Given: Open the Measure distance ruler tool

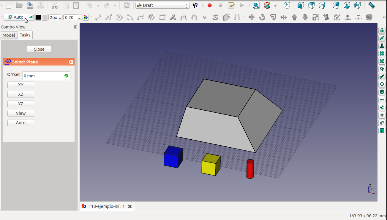Looking at the screenshot, I should click(x=371, y=5).
